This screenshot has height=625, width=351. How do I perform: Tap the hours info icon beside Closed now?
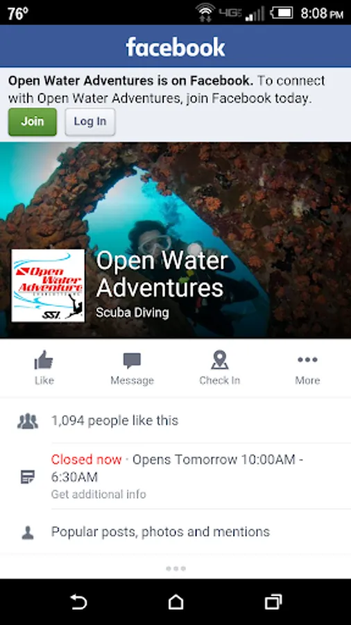click(28, 476)
